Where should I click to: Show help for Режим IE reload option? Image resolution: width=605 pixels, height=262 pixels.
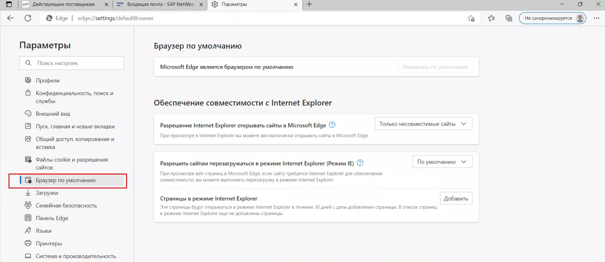coord(360,163)
